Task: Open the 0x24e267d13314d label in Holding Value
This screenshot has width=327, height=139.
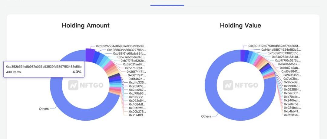Action: 286,57
